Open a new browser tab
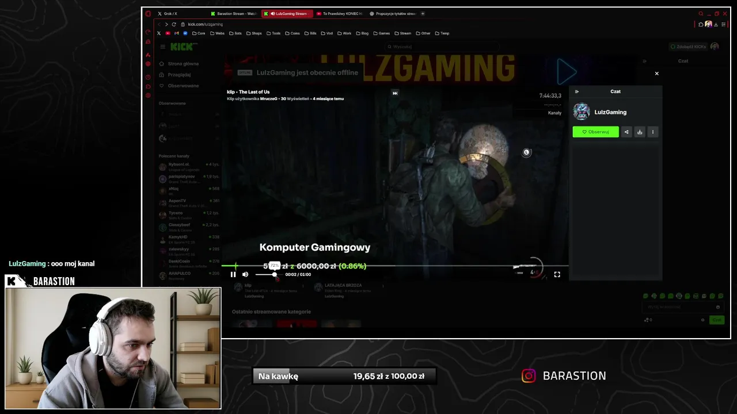The height and width of the screenshot is (414, 737). tap(423, 14)
